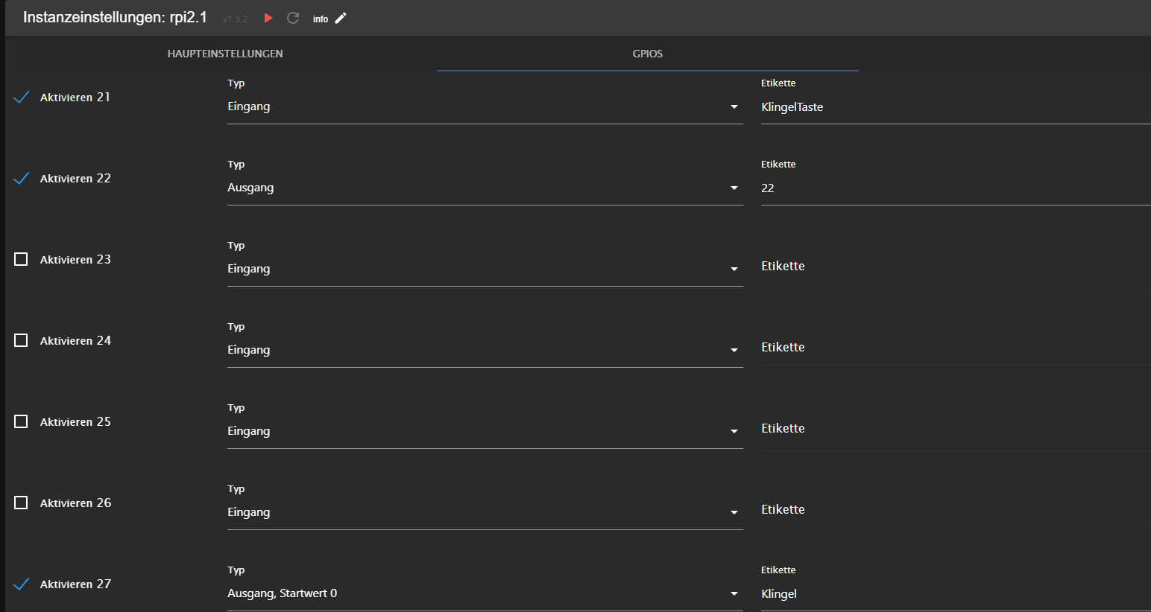
Task: Open 'Ausgang, Startwert 0' dropdown for GPIO 27
Action: 485,593
